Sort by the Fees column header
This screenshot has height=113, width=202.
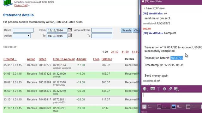coord(96,59)
